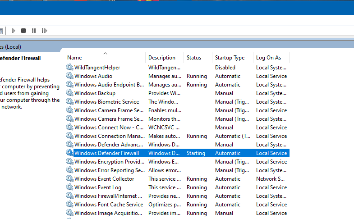Select Windows Camera Frame Server with Enables description
This screenshot has height=219, width=354.
coord(178,110)
